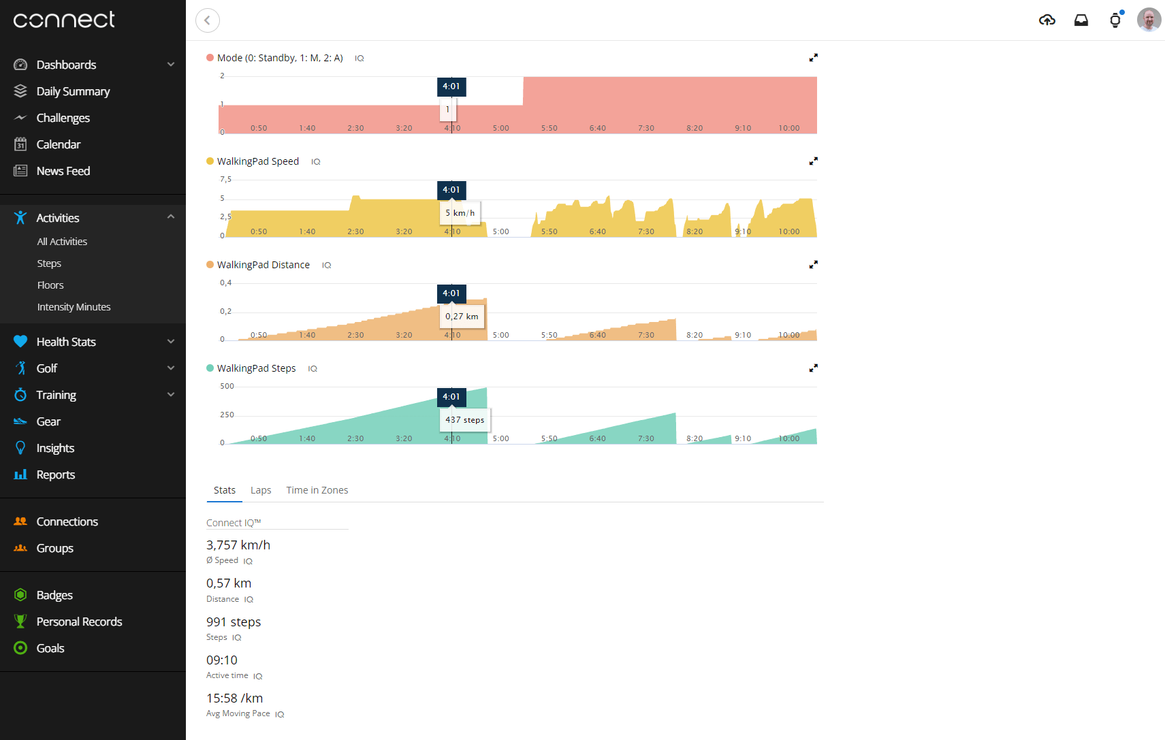
Task: Click the '991 steps' stat value
Action: point(234,622)
